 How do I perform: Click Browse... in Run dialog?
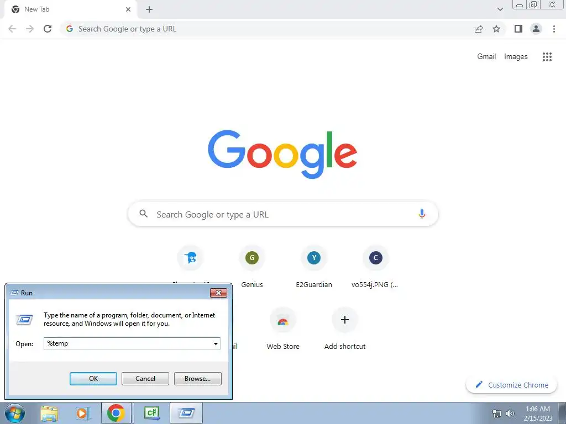pos(197,379)
